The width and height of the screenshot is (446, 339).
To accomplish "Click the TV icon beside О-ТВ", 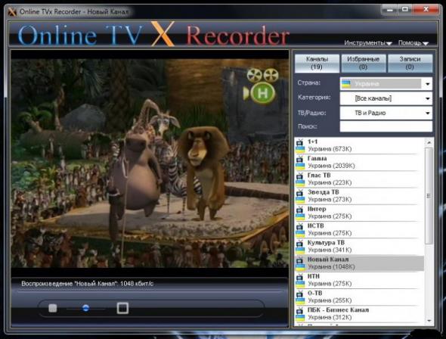I will point(300,294).
